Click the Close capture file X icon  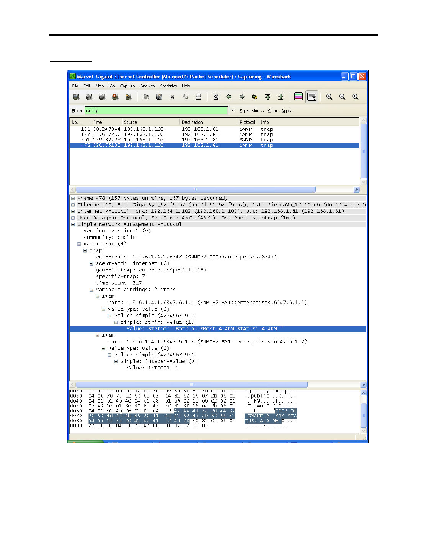pos(172,97)
